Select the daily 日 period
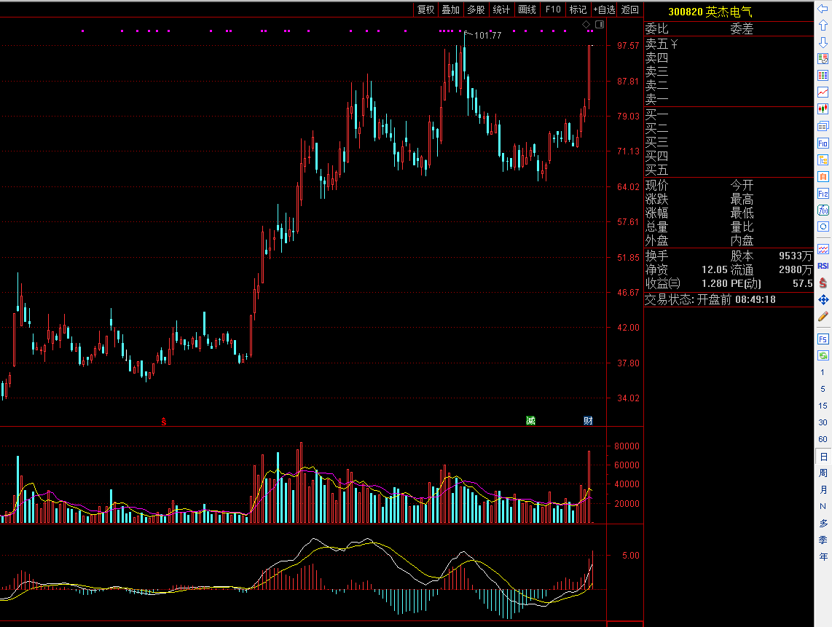 (x=823, y=456)
